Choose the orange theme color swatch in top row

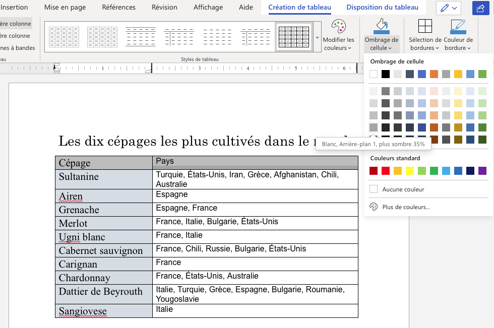[434, 74]
